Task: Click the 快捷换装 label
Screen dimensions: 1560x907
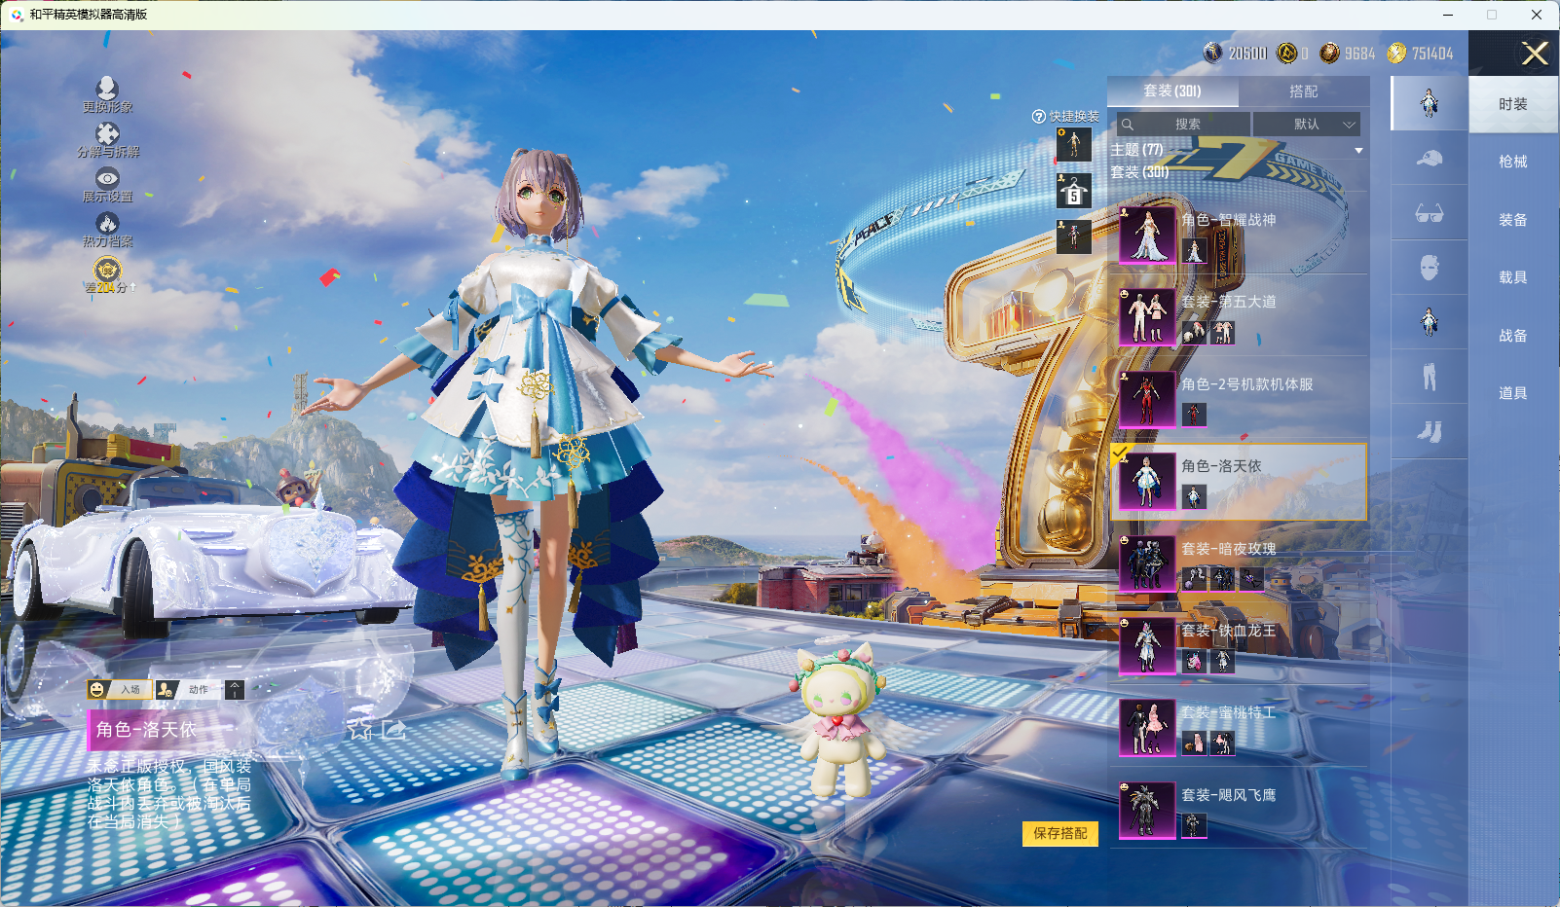Action: point(1074,117)
